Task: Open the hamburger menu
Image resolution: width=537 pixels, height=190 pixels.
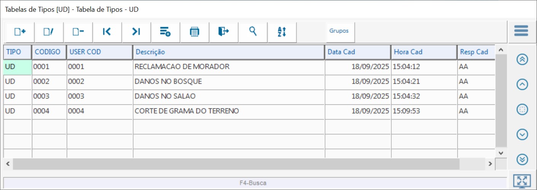Action: click(521, 31)
